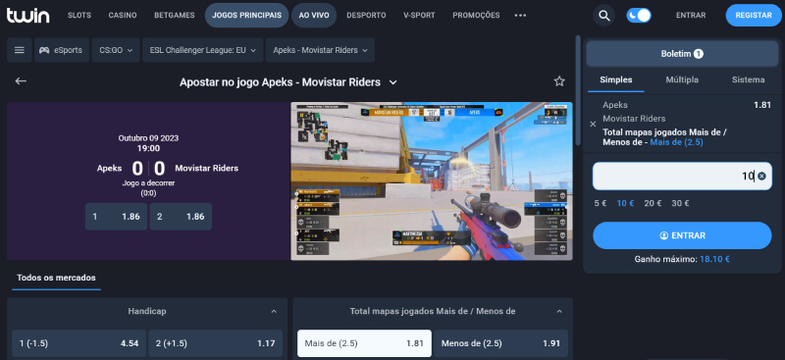Open ESL Challenger League: EU dropdown
Viewport: 785px width, 360px height.
(x=203, y=50)
